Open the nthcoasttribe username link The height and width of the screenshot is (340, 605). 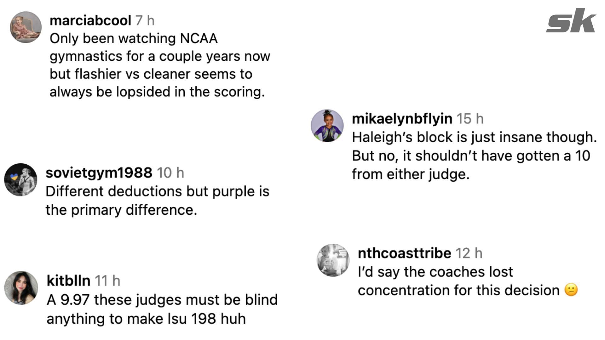pyautogui.click(x=405, y=253)
